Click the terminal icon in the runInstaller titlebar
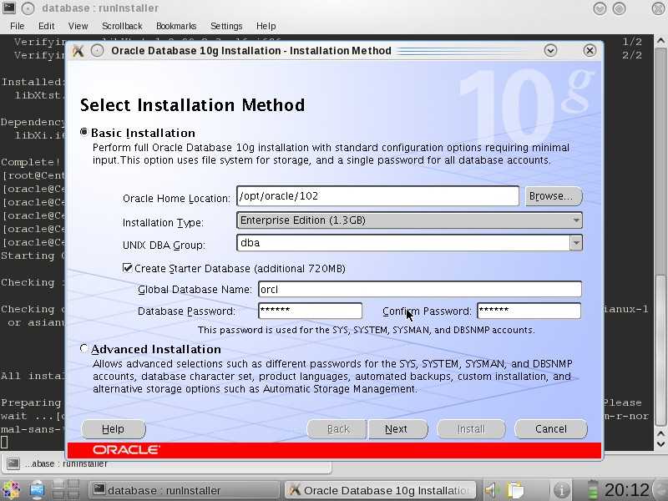 (x=8, y=8)
